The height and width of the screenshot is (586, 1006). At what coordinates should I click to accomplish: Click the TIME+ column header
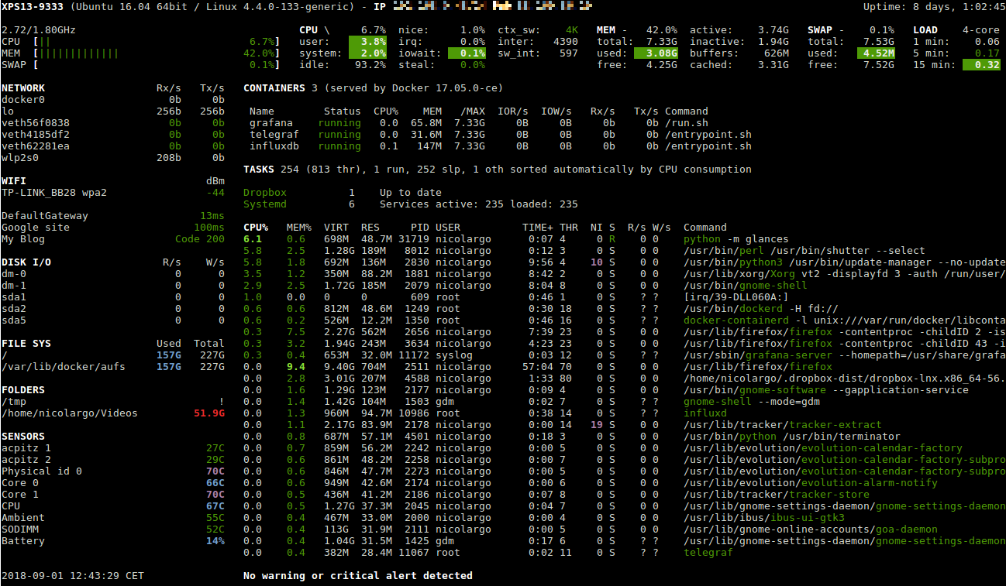tap(538, 228)
